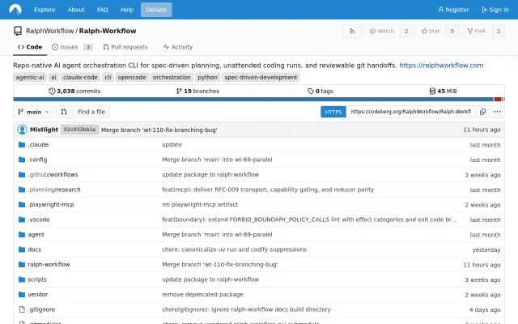The height and width of the screenshot is (324, 518).
Task: Open the main branch dropdown
Action: 33,112
